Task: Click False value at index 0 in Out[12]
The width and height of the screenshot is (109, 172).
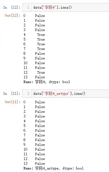Action: (x=40, y=16)
